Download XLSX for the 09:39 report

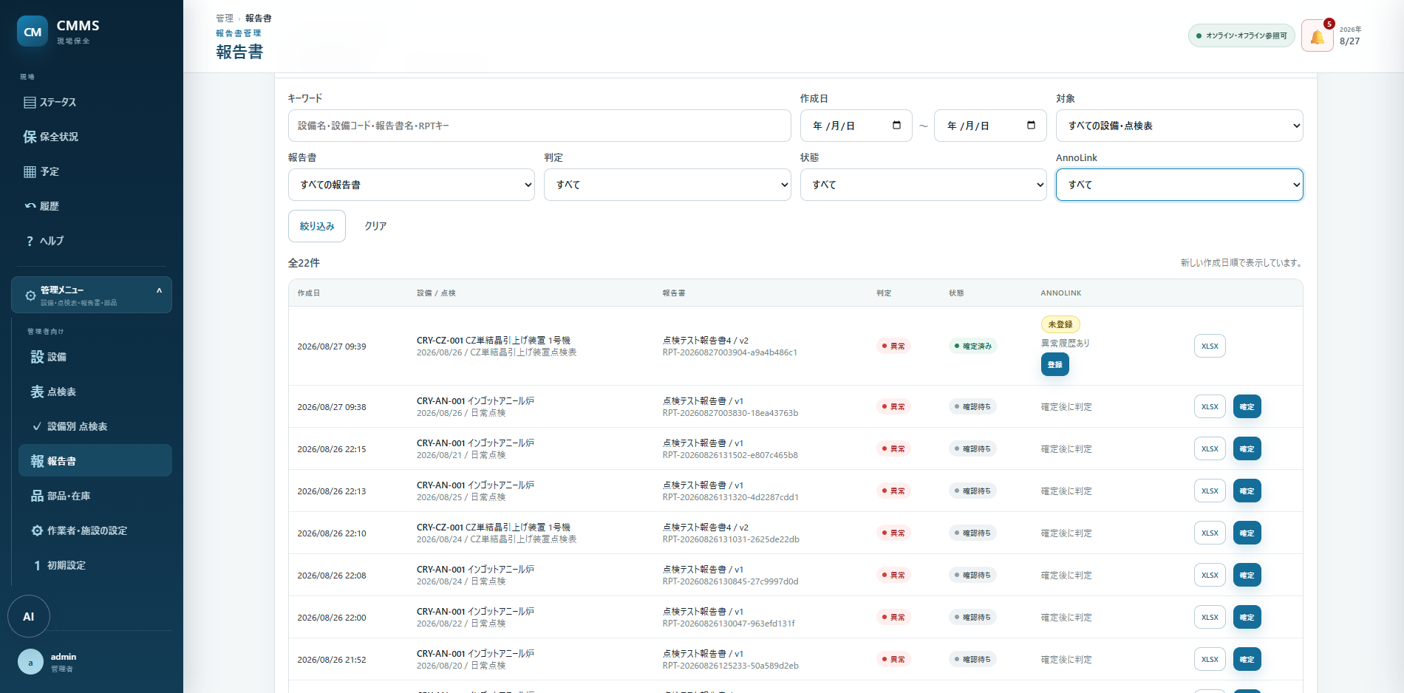click(1210, 346)
